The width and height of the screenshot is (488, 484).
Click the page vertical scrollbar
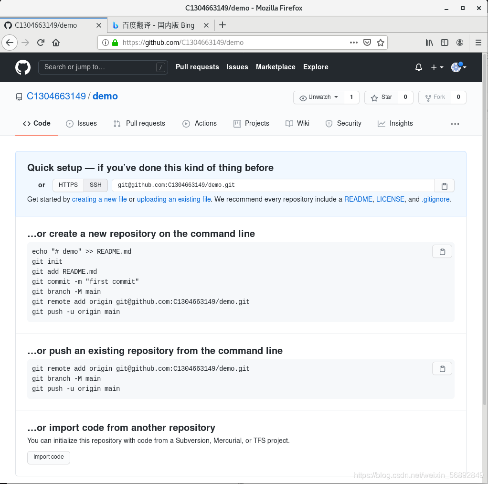click(x=485, y=229)
